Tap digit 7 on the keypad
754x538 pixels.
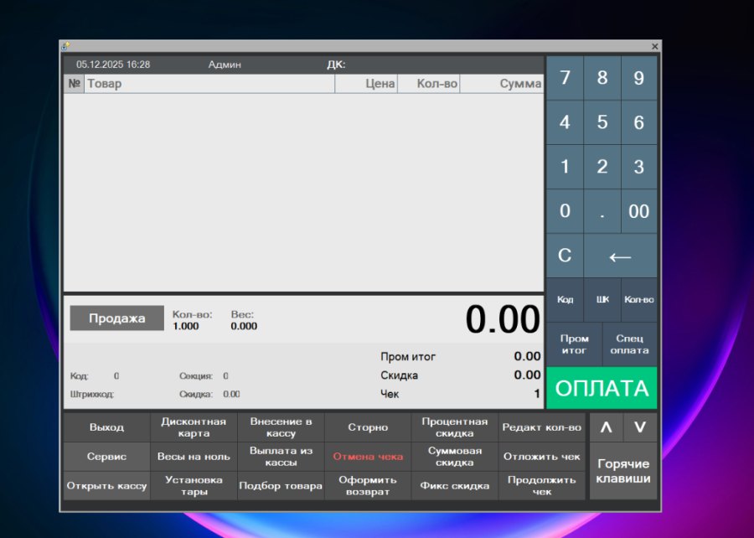pos(565,78)
